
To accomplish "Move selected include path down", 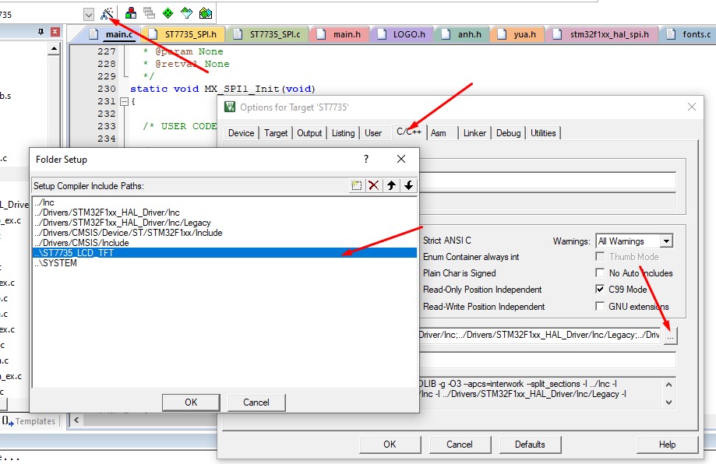I will [x=408, y=185].
